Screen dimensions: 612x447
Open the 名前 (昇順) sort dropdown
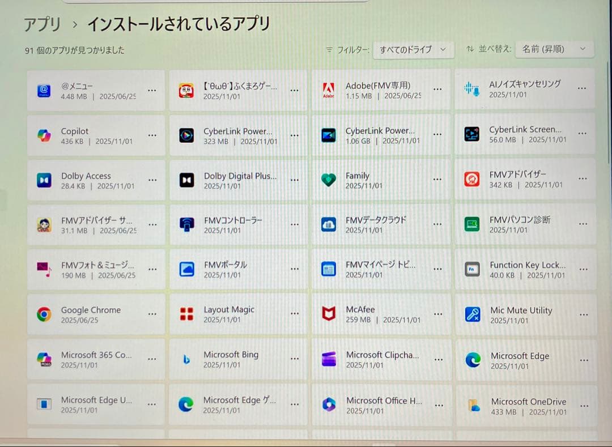click(554, 49)
